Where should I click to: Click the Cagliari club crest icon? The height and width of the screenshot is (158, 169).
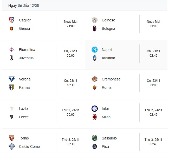click(x=11, y=20)
